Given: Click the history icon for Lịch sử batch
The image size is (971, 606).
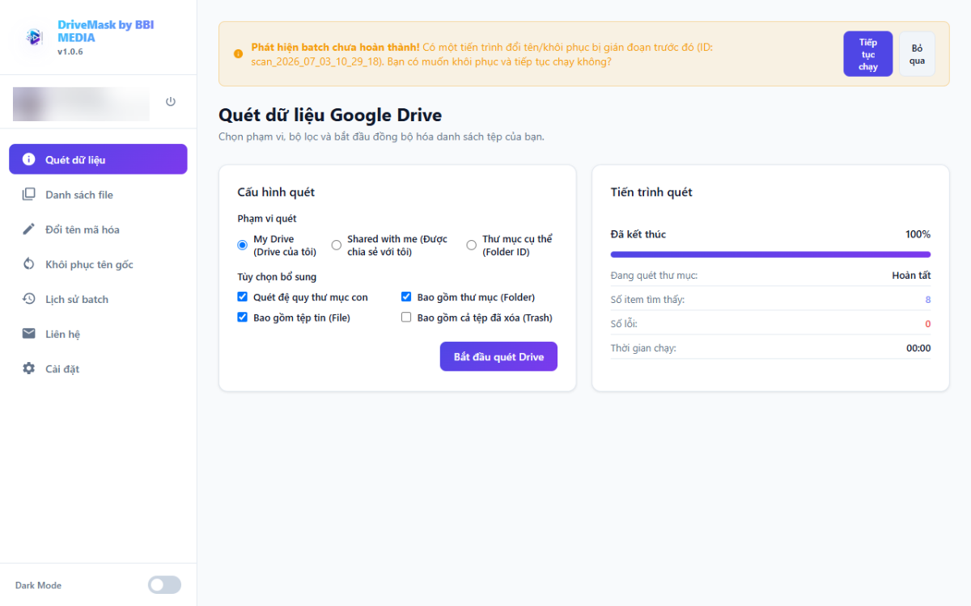Looking at the screenshot, I should pos(29,299).
